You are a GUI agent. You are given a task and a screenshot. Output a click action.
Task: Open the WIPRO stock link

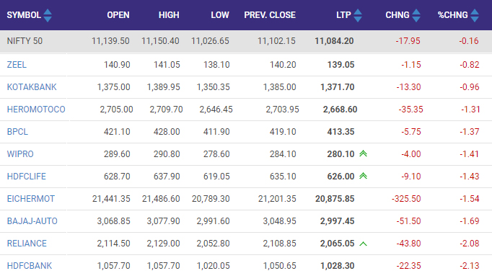tap(20, 153)
